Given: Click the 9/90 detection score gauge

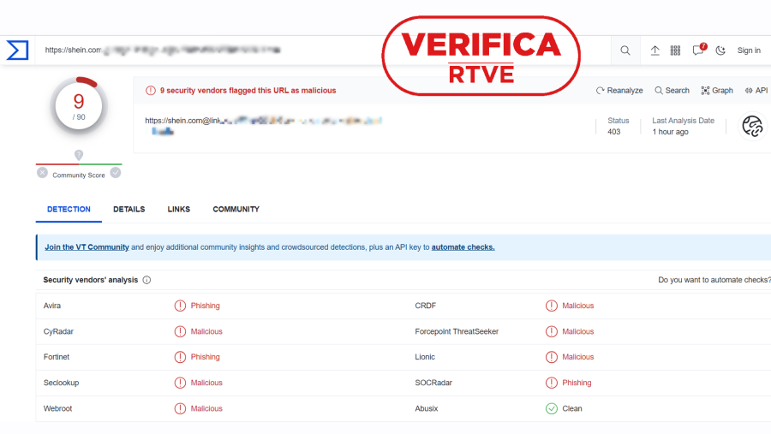Looking at the screenshot, I should point(79,105).
